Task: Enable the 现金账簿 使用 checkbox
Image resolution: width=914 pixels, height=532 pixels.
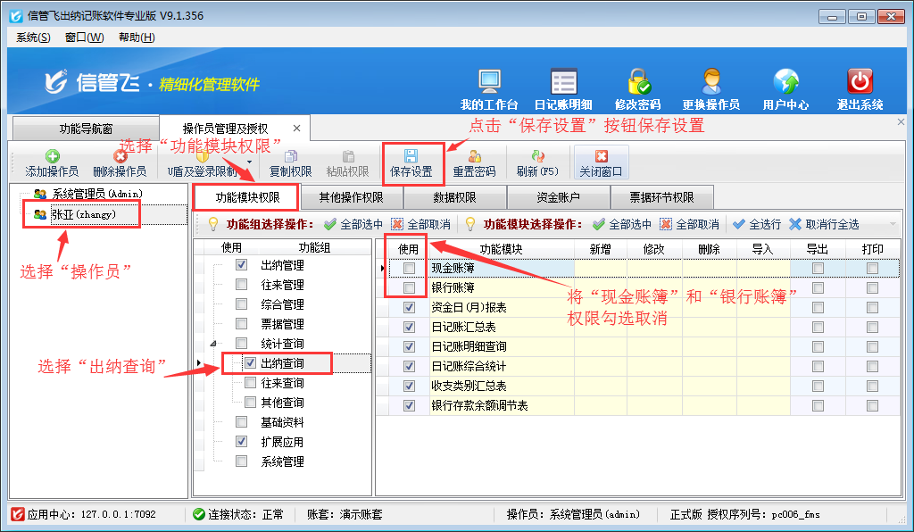Action: pyautogui.click(x=409, y=268)
